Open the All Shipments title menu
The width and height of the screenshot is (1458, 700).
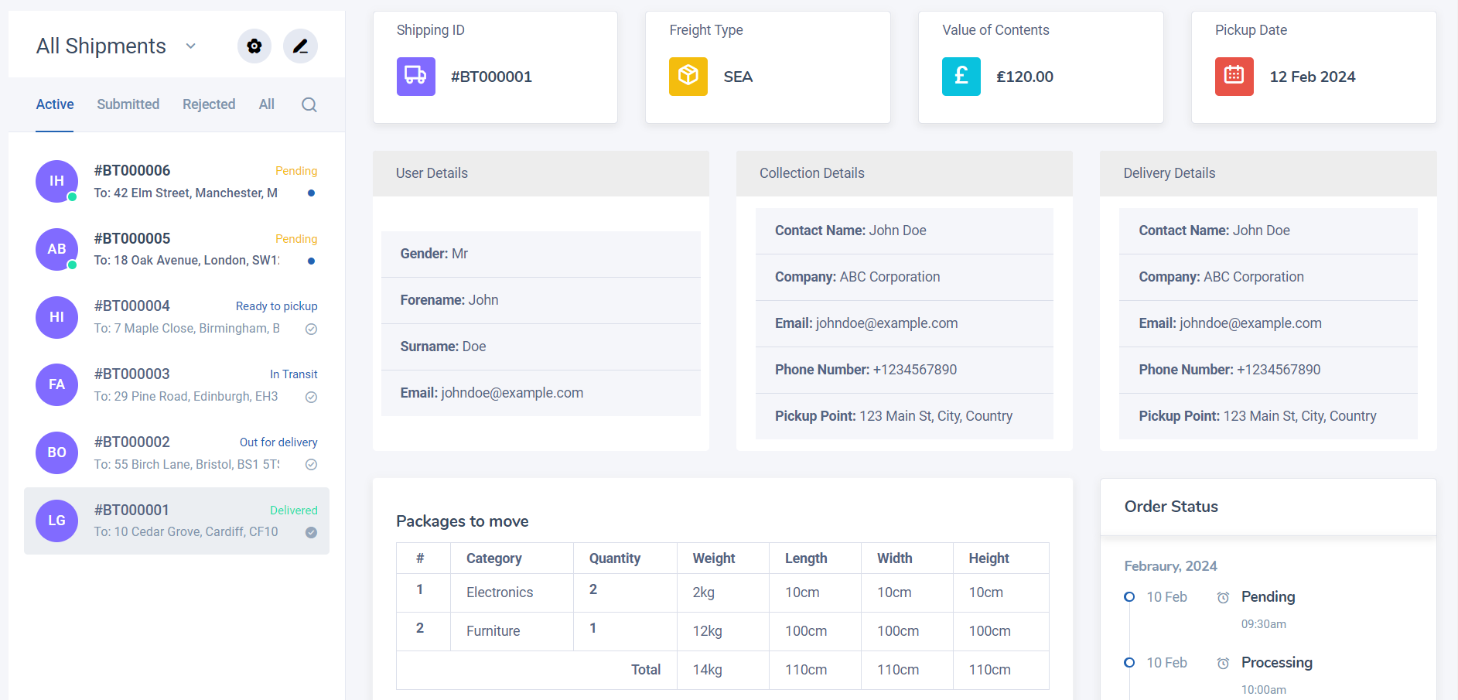click(101, 46)
